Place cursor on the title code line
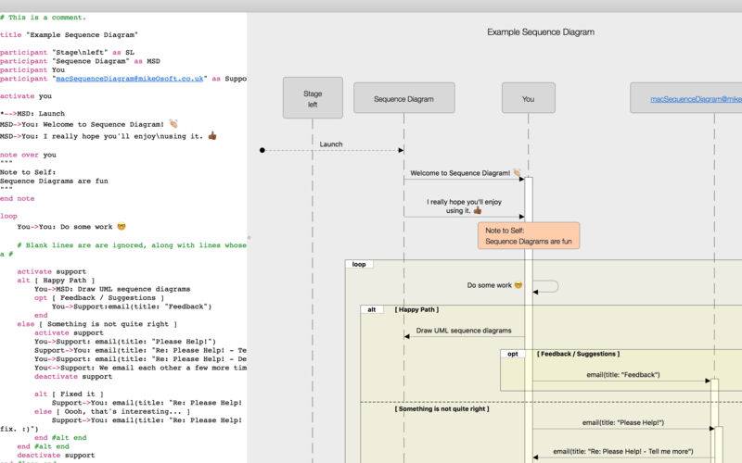Image resolution: width=742 pixels, height=463 pixels. 69,34
